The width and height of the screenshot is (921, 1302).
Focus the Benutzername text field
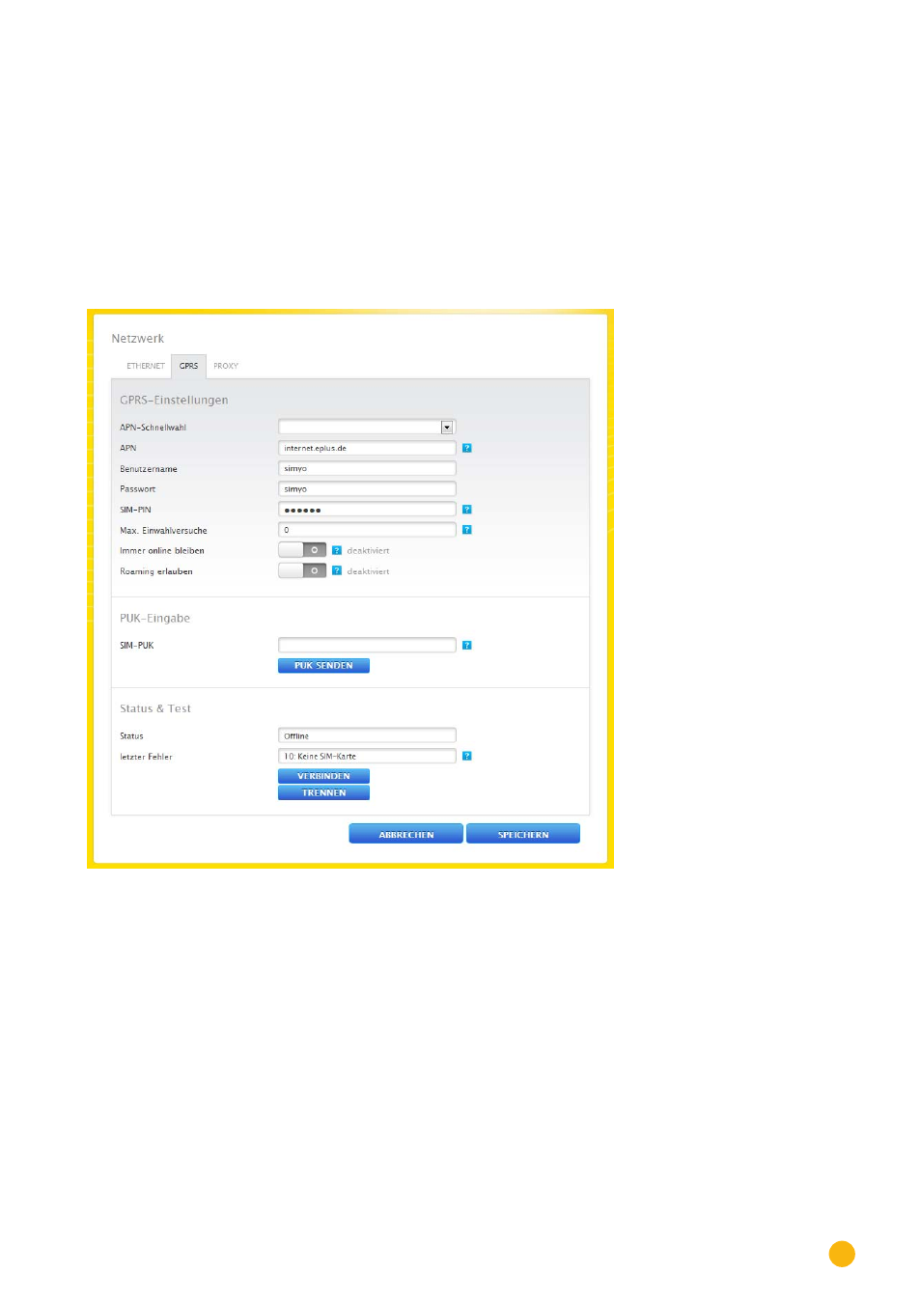[367, 469]
